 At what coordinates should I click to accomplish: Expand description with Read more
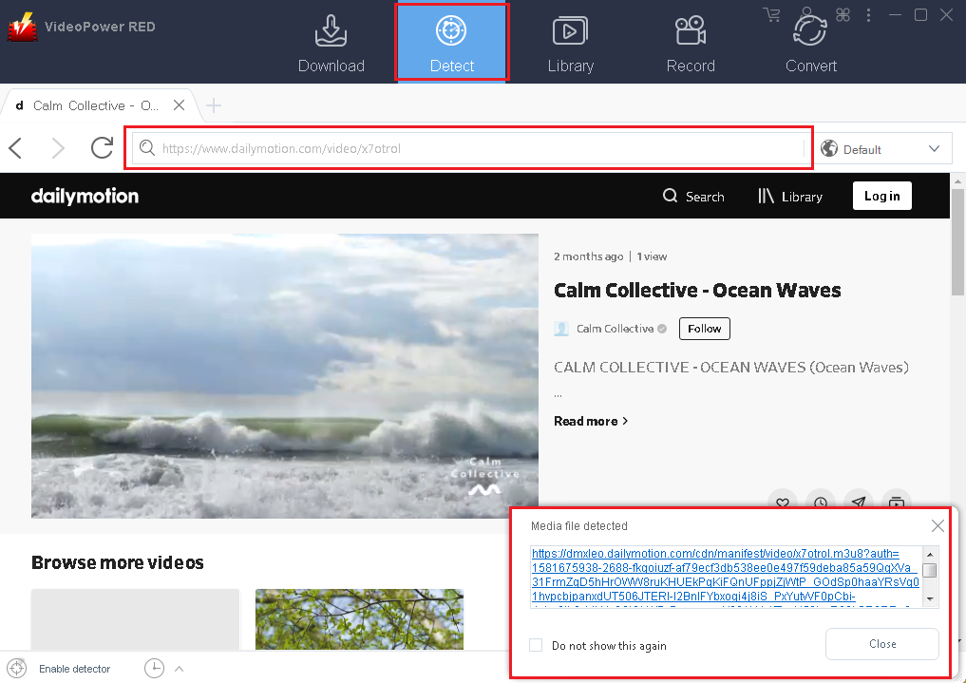(590, 421)
